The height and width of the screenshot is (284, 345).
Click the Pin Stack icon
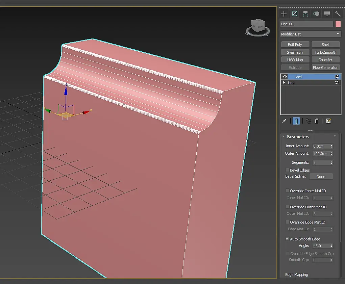[x=284, y=121]
